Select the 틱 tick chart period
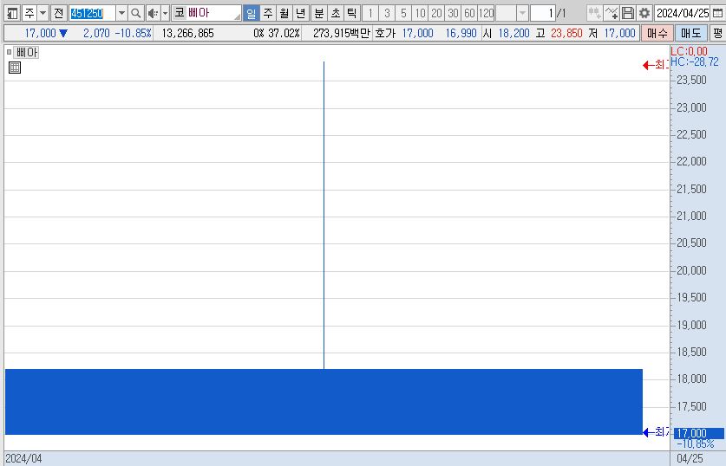Viewport: 726px width, 466px height. 351,13
